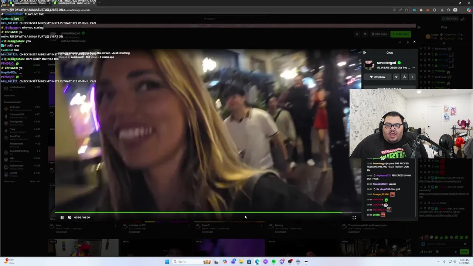Click the Get Kicks button

(x=450, y=18)
